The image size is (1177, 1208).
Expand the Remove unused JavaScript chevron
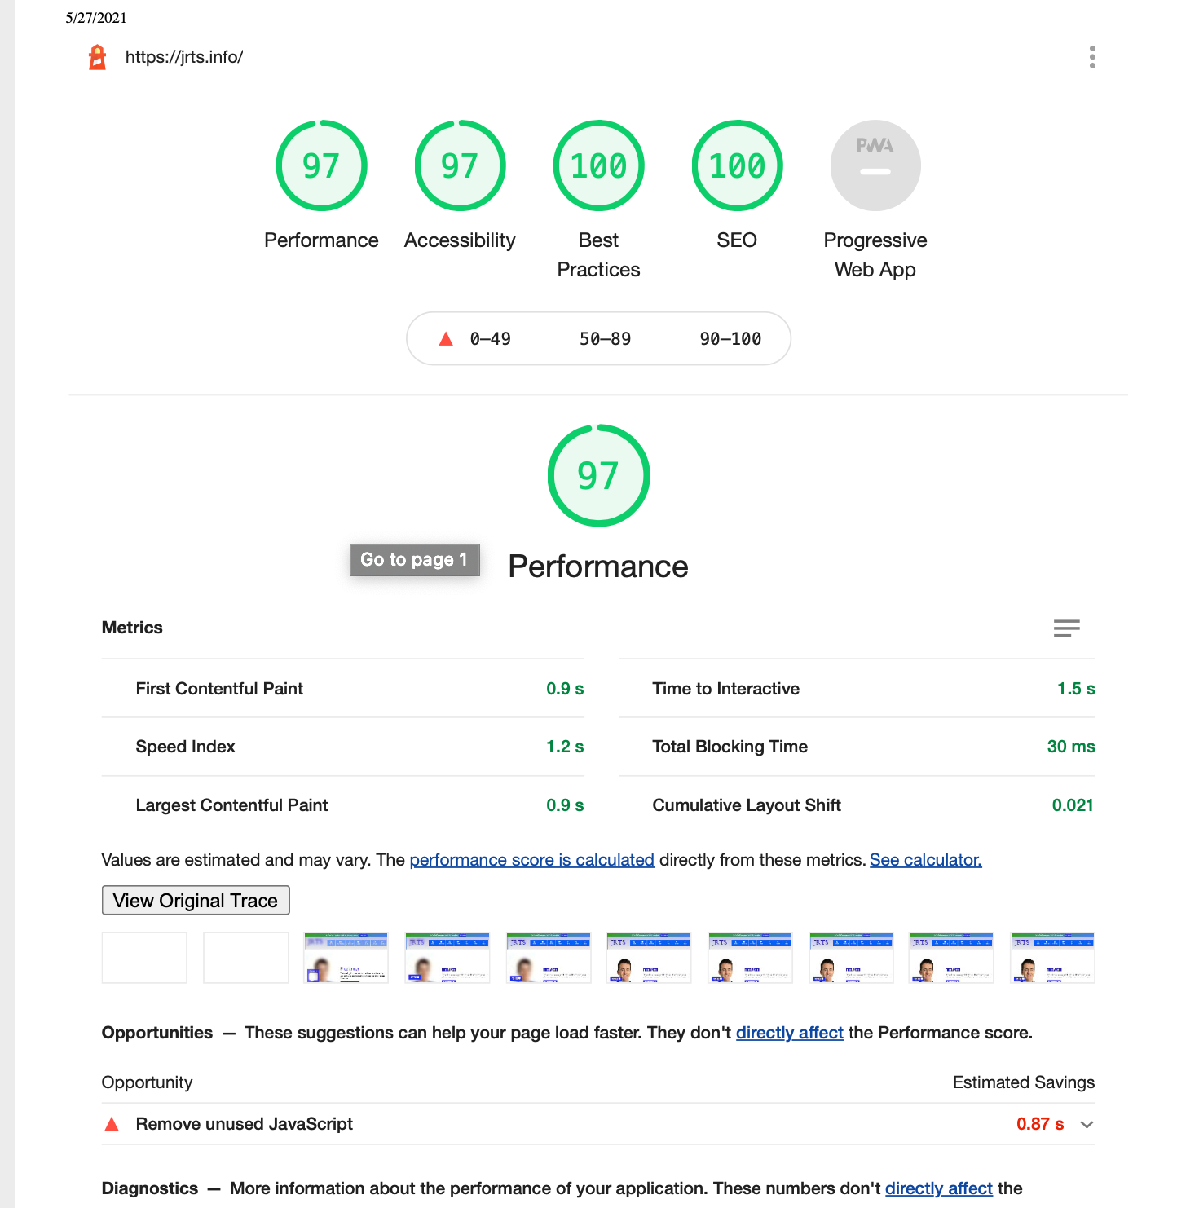(x=1087, y=1125)
